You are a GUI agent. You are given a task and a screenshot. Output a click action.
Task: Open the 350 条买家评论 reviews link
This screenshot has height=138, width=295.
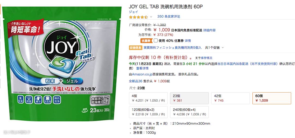[x=169, y=17]
